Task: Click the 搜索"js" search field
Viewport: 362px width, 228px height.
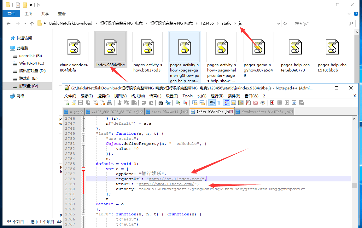Action: click(323, 24)
